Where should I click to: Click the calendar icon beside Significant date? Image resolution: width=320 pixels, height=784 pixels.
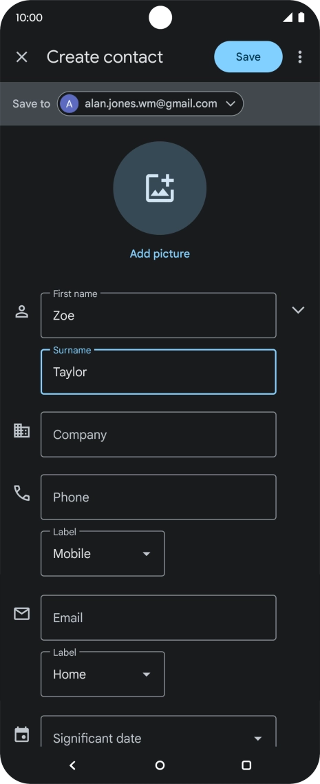(x=21, y=734)
